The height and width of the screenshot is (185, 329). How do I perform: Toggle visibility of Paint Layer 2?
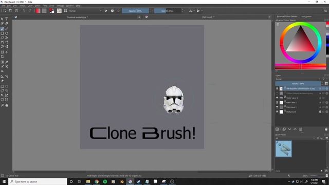[x=277, y=103]
